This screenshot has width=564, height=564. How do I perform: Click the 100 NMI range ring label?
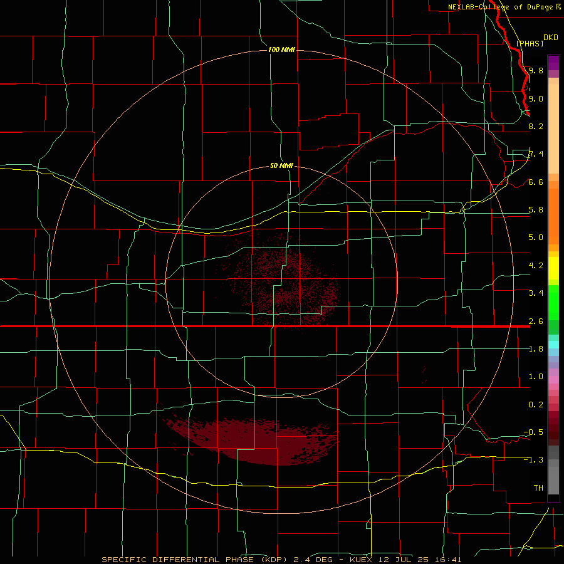click(x=281, y=50)
